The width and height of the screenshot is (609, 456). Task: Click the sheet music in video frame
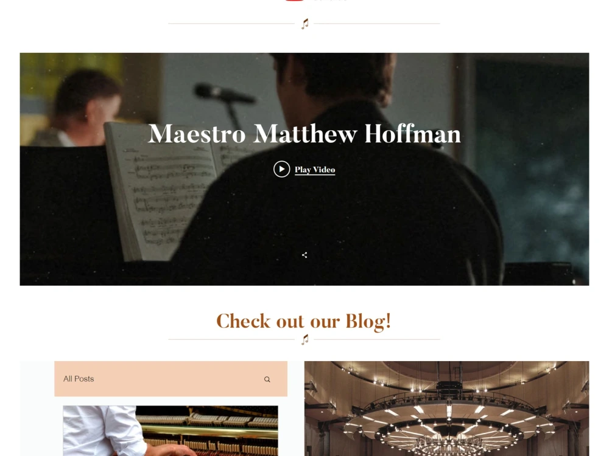pyautogui.click(x=163, y=190)
